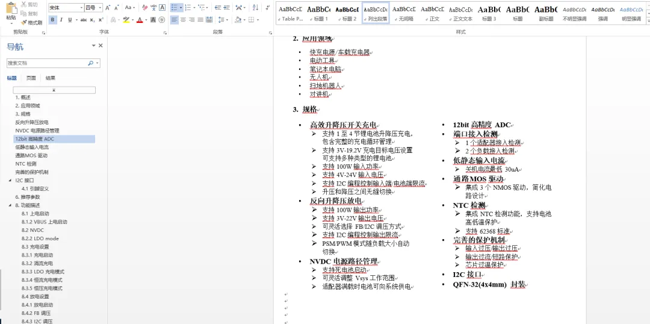Switch to the 页面 navigation tab
Viewport: 650px width, 324px height.
(31, 78)
